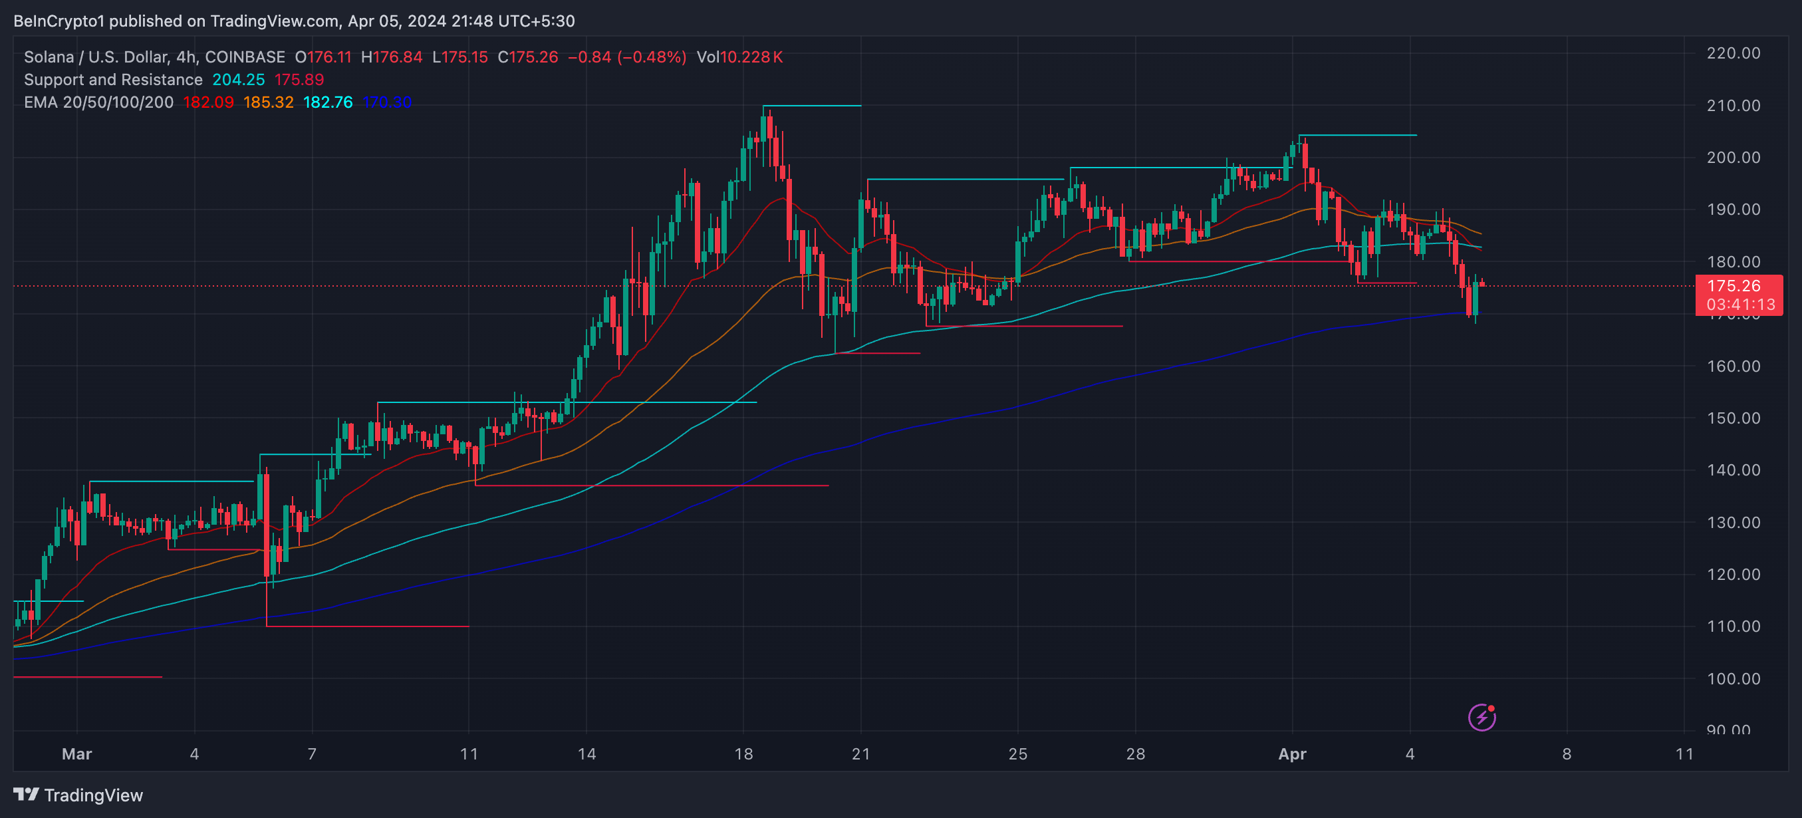Click the Apr label on time axis
The width and height of the screenshot is (1802, 818).
click(x=1291, y=753)
